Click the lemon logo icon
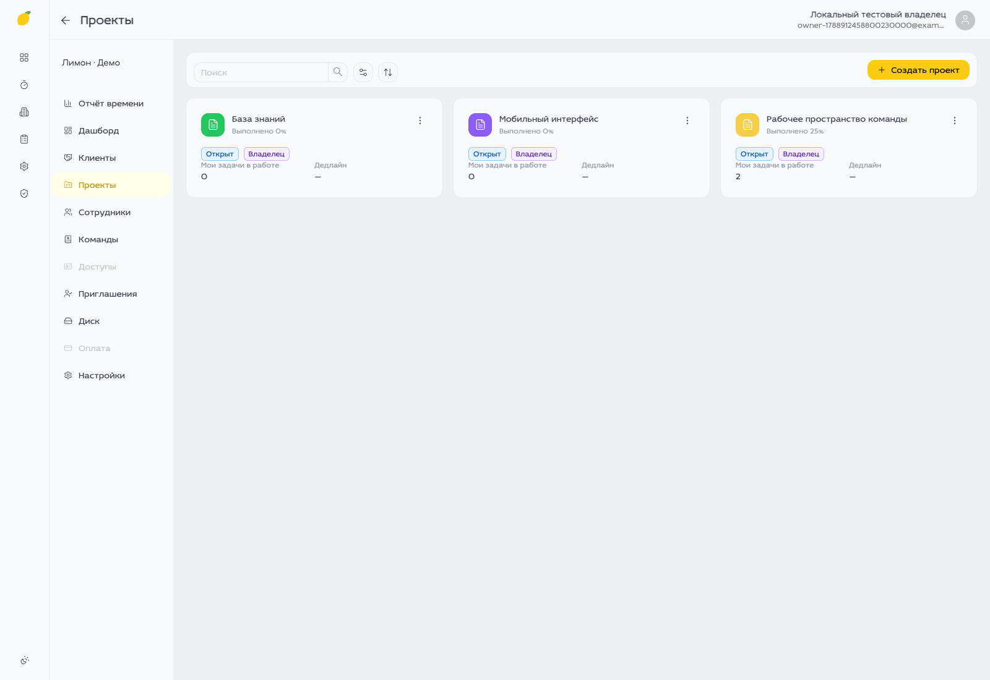Screen dimensions: 990x680 [x=24, y=19]
